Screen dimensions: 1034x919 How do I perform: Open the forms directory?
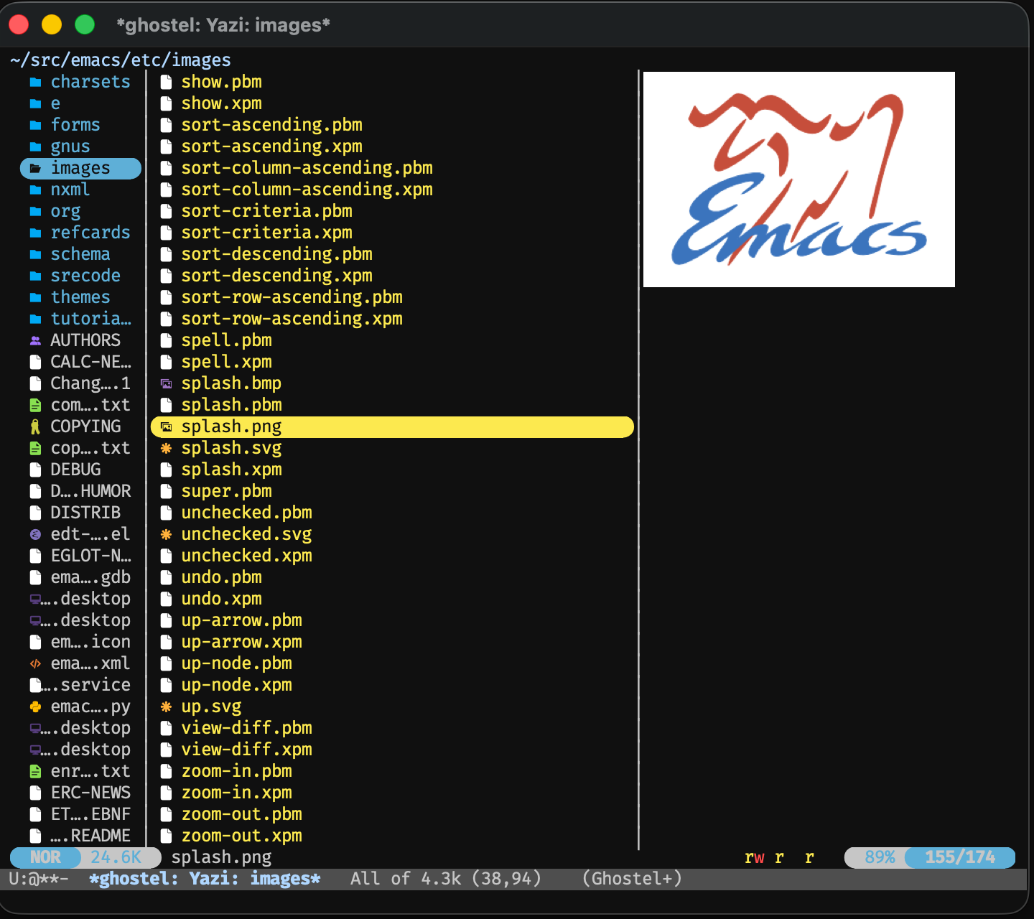tap(75, 125)
